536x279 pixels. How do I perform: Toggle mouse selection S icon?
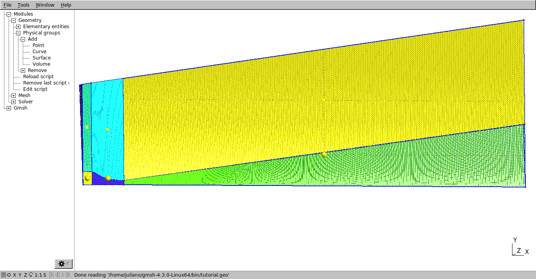point(45,275)
